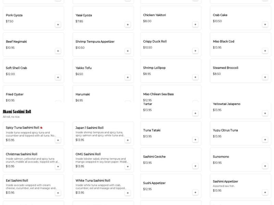Click the plus icon for Yasai Gyoza
This screenshot has width=274, height=205.
click(128, 25)
